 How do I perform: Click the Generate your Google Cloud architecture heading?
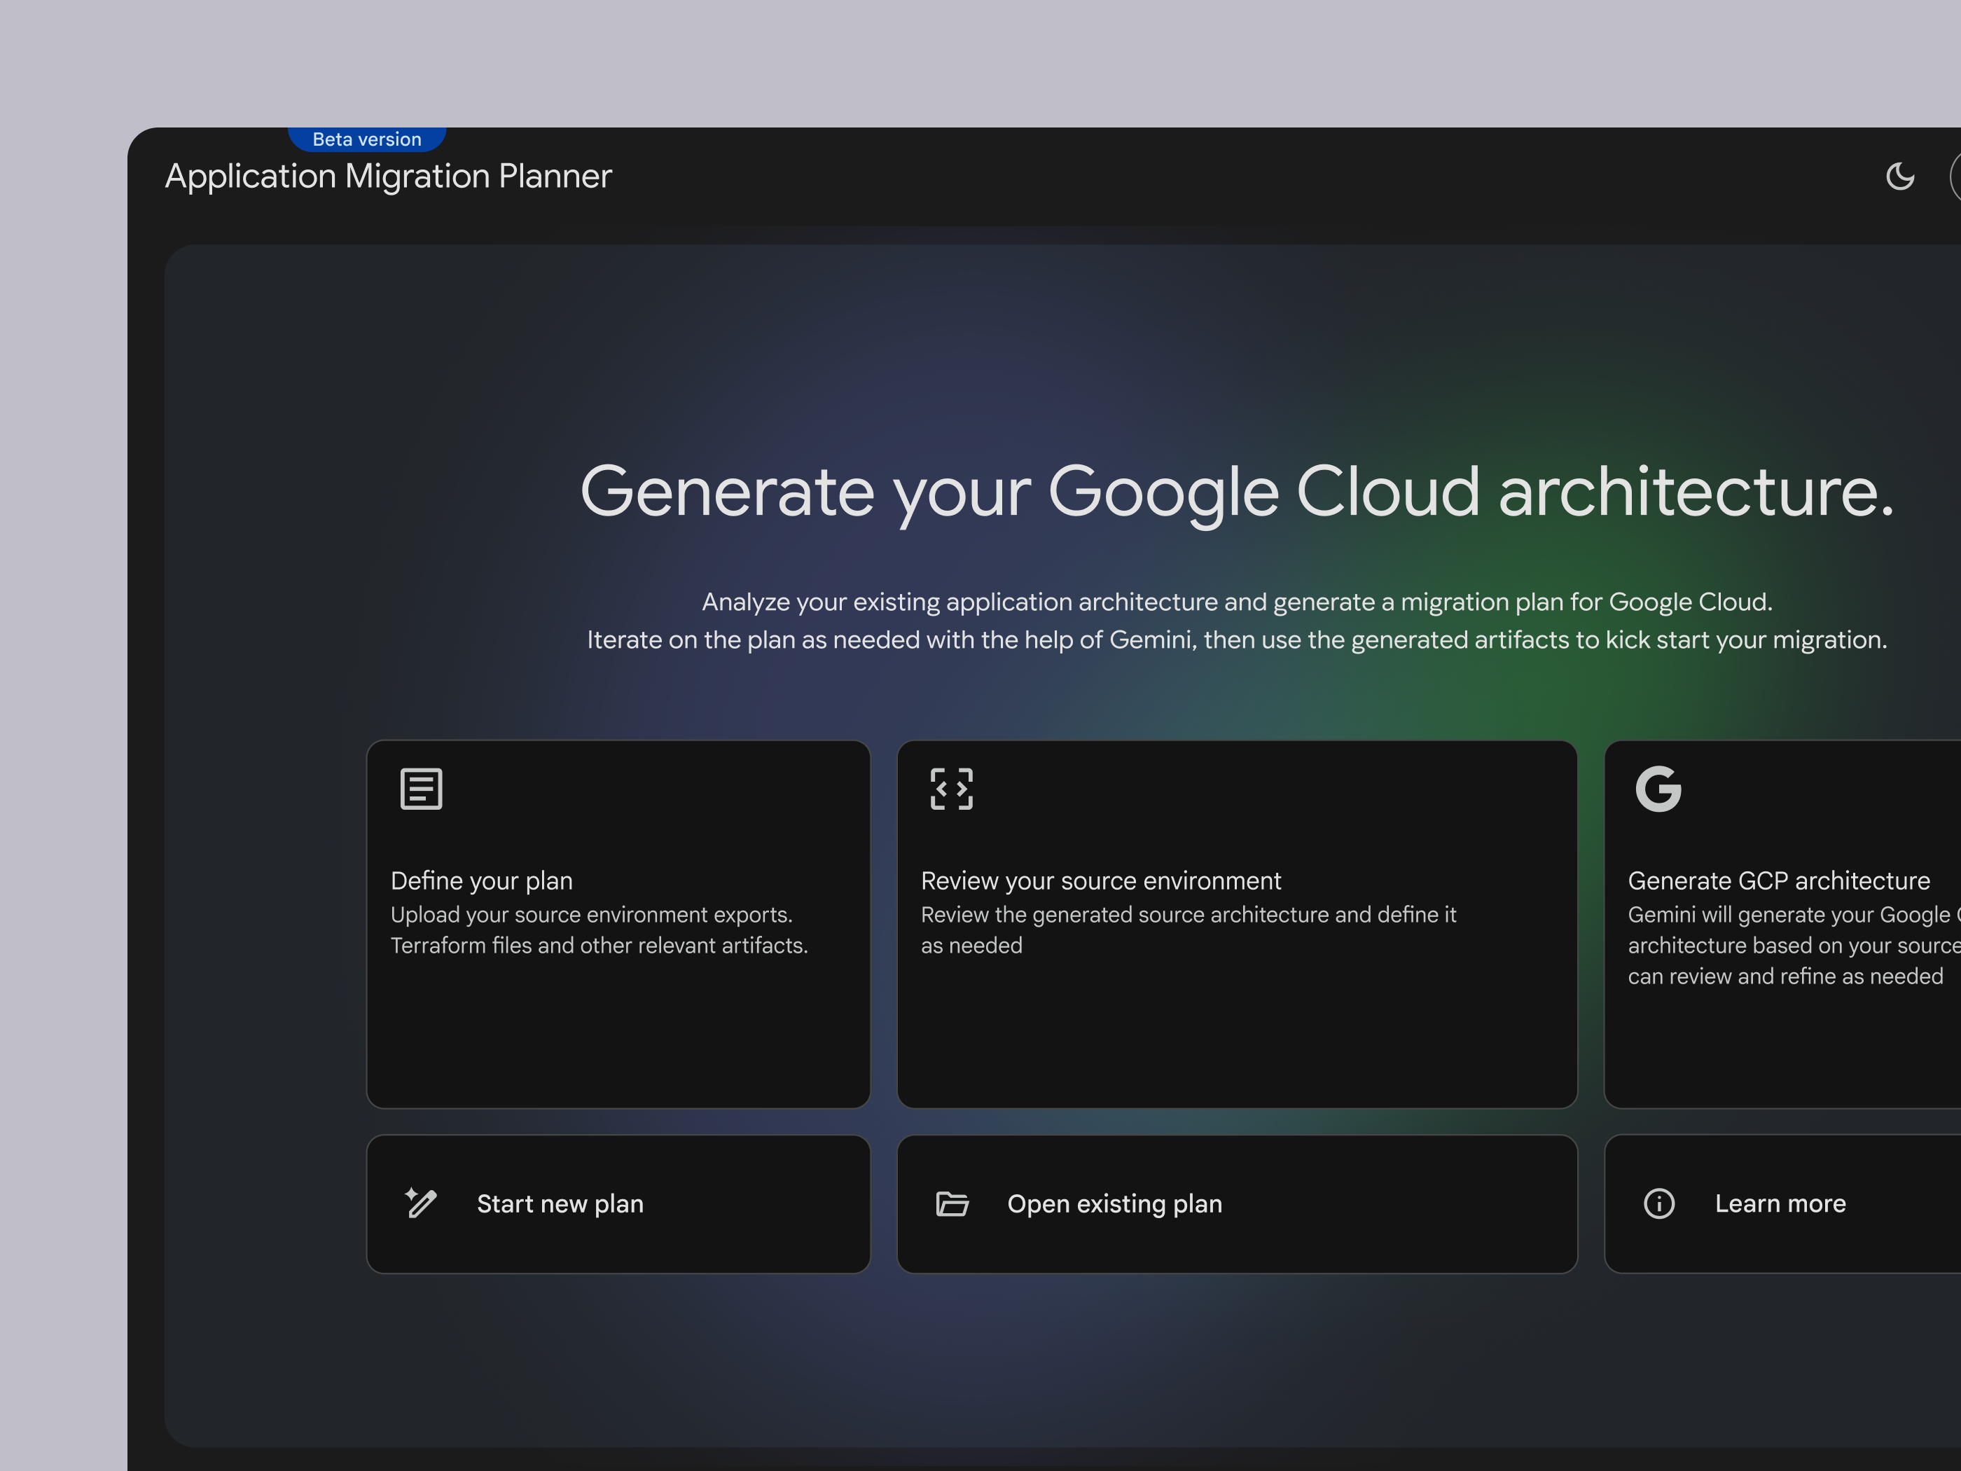(x=1238, y=493)
